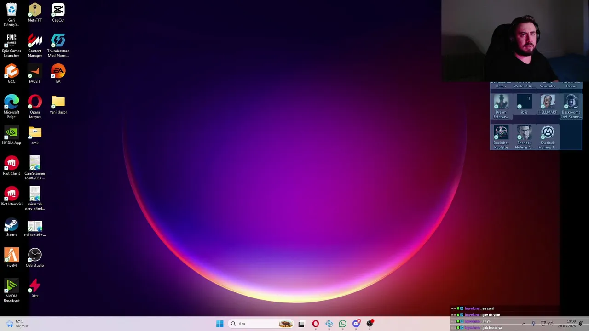589x331 pixels.
Task: Select the HELLMART game shortcut
Action: [x=548, y=104]
